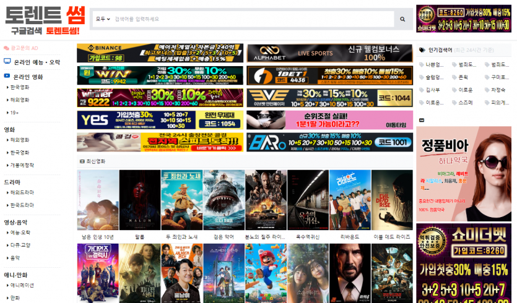Select 한국영화 under 온라인 영화
This screenshot has height=303, width=517.
pyautogui.click(x=19, y=87)
